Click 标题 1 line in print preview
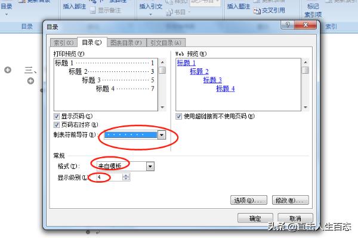 point(104,63)
